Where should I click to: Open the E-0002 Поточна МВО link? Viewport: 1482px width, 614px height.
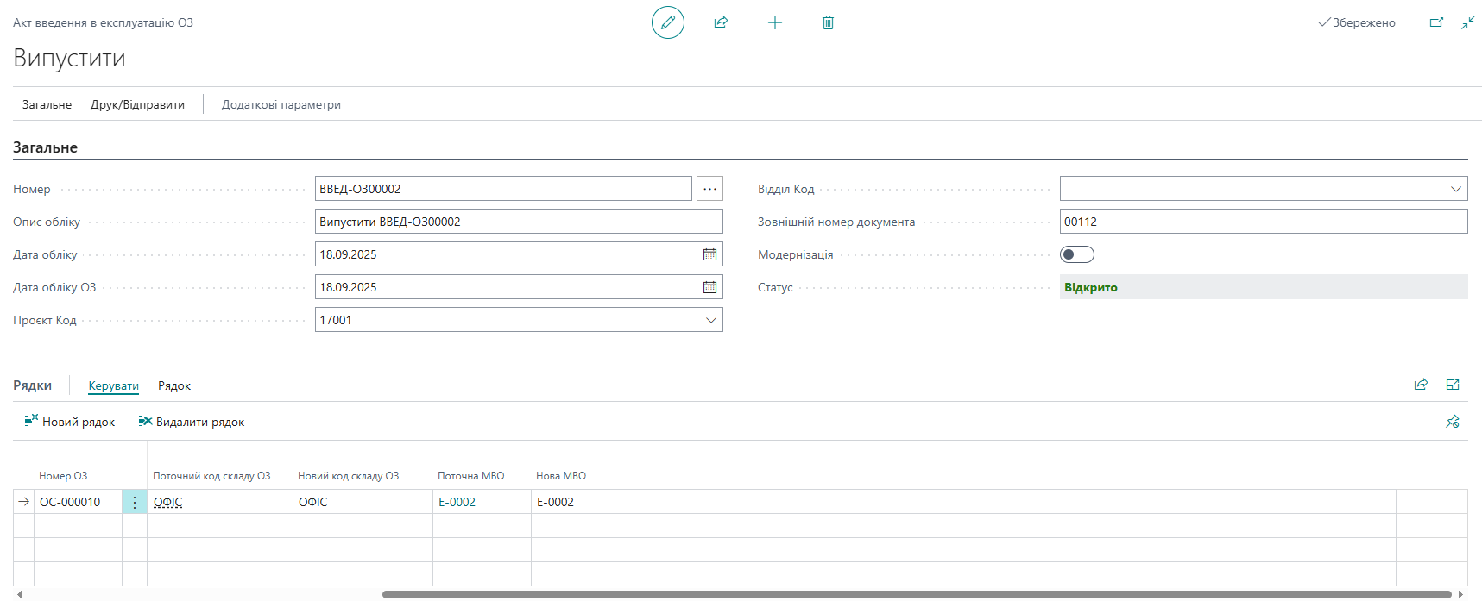pyautogui.click(x=457, y=502)
